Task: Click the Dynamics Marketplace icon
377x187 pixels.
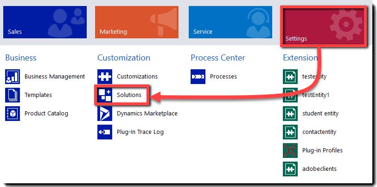Action: pyautogui.click(x=105, y=114)
